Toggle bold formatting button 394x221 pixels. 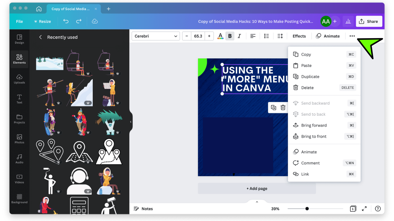tap(230, 36)
